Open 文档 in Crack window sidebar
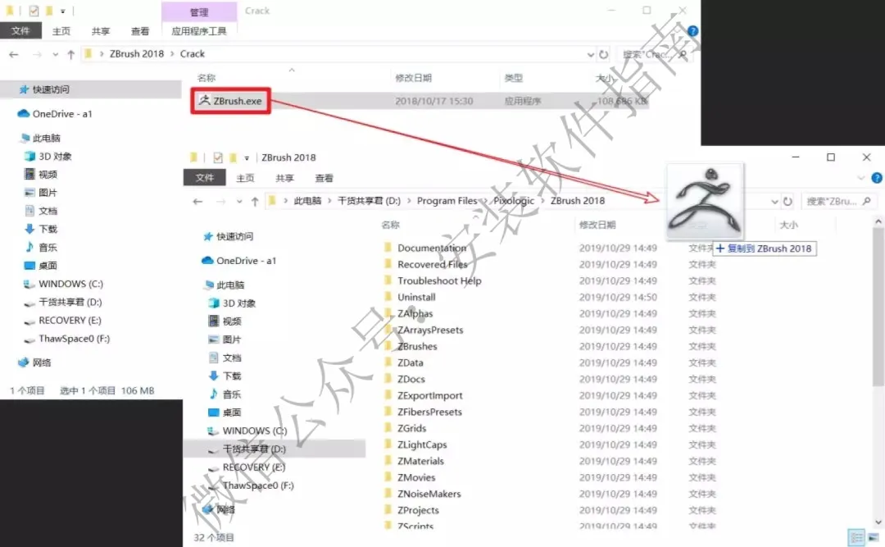This screenshot has width=885, height=547. tap(41, 210)
